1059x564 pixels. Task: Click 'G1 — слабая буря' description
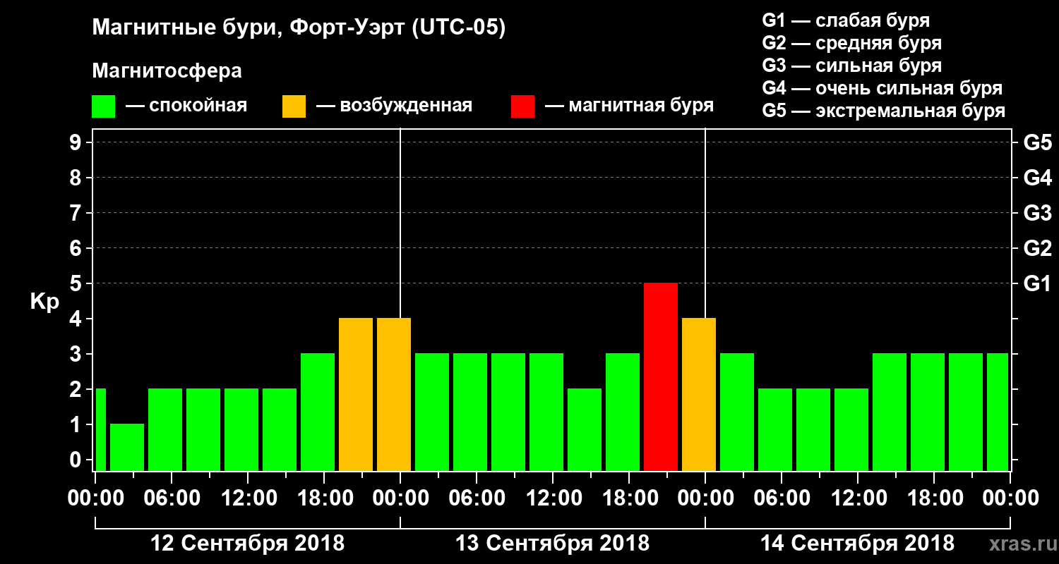(846, 20)
